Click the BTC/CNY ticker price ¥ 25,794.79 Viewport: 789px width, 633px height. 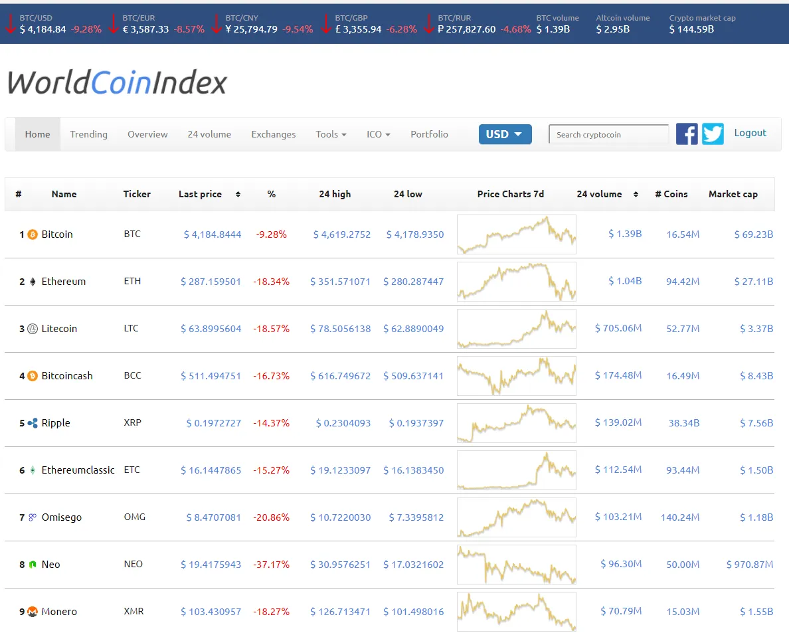pos(252,29)
